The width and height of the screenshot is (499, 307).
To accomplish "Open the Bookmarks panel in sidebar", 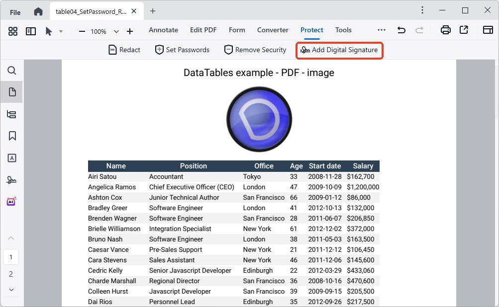I will tap(11, 136).
